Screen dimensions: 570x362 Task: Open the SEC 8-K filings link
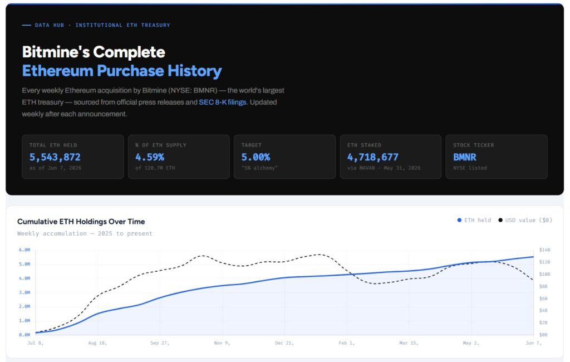(223, 102)
